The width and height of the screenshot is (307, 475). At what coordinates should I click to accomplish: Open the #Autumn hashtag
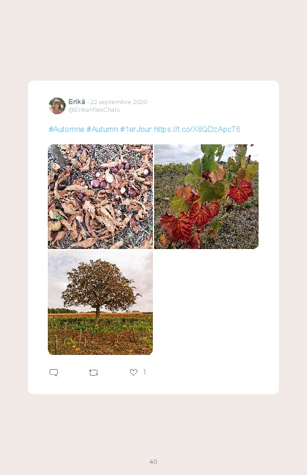(102, 130)
